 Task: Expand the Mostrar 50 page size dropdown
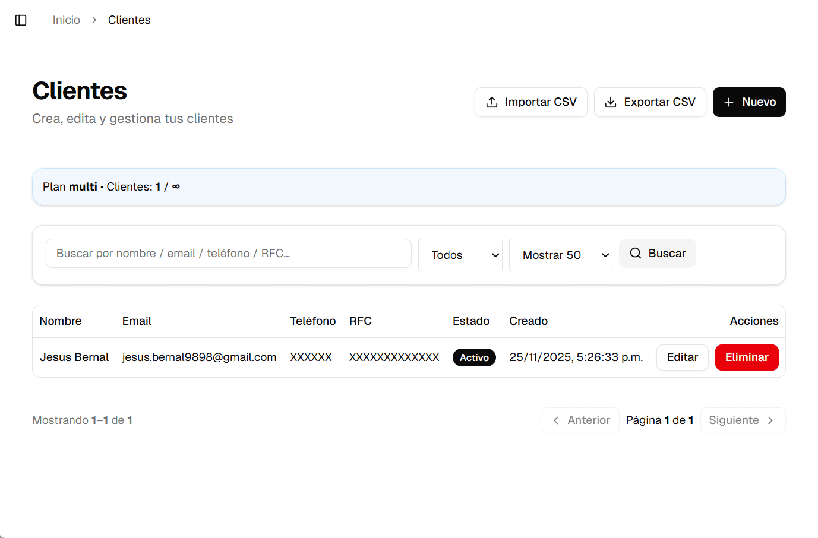click(560, 255)
